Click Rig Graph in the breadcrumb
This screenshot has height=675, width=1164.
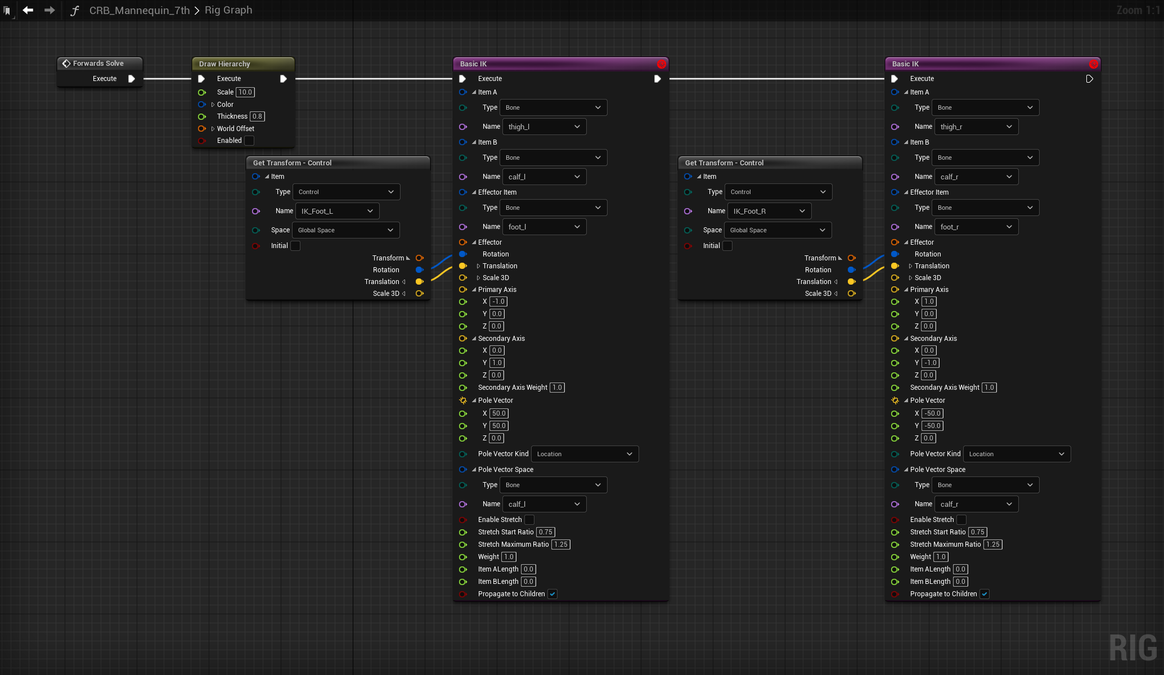point(228,10)
